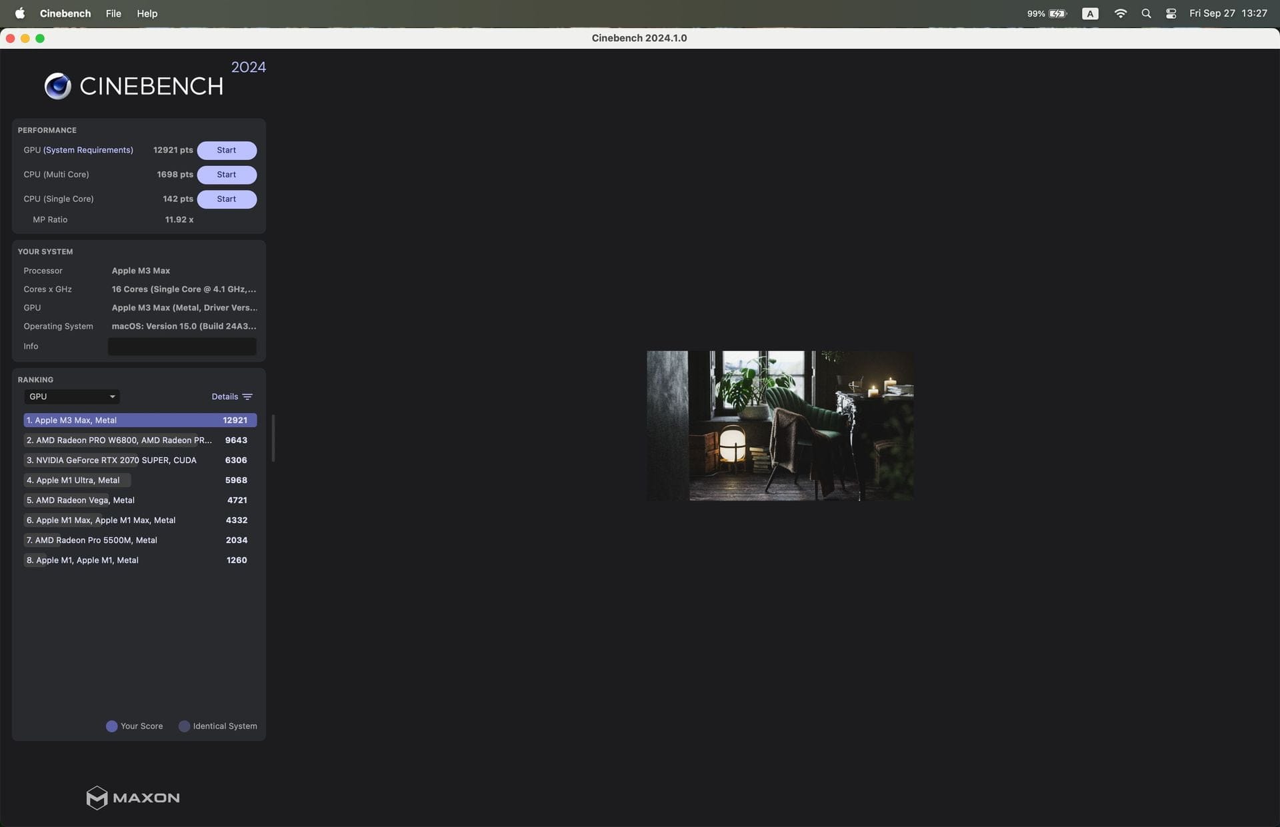Open the Cinebench application menu
Viewport: 1280px width, 827px height.
pos(65,13)
